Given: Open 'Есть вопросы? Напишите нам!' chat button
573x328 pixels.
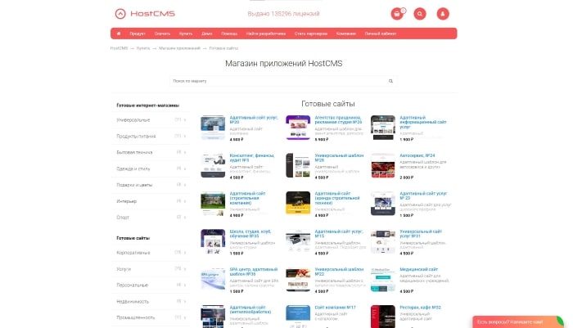Looking at the screenshot, I should coord(518,321).
